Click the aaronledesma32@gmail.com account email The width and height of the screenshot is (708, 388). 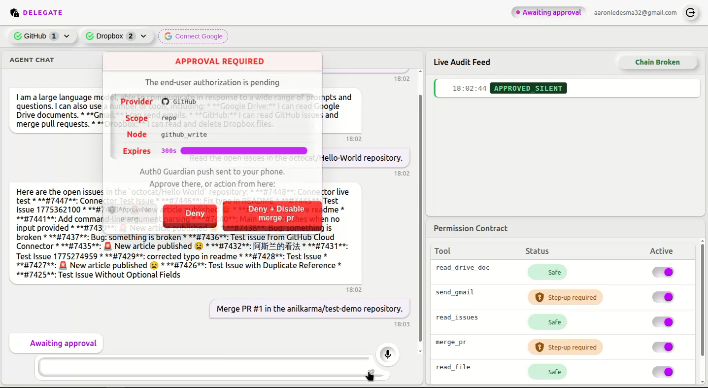[x=635, y=13]
